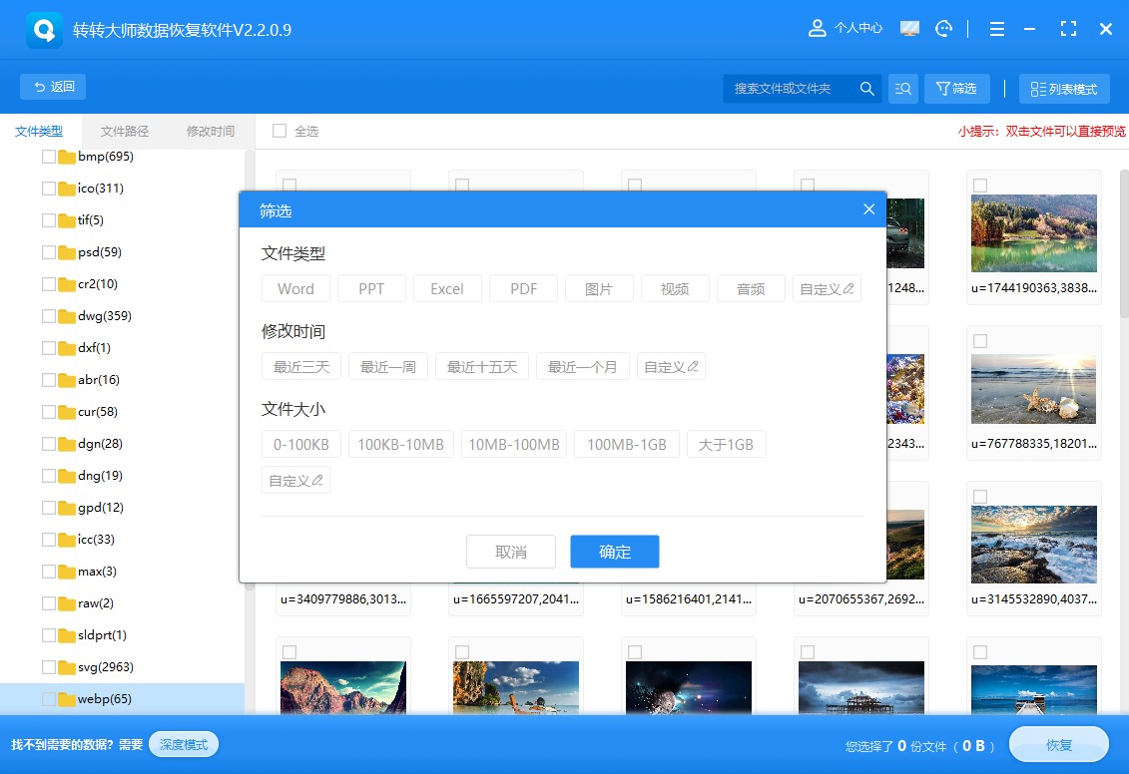Check the webp(65) folder checkbox
This screenshot has height=774, width=1129.
(49, 698)
